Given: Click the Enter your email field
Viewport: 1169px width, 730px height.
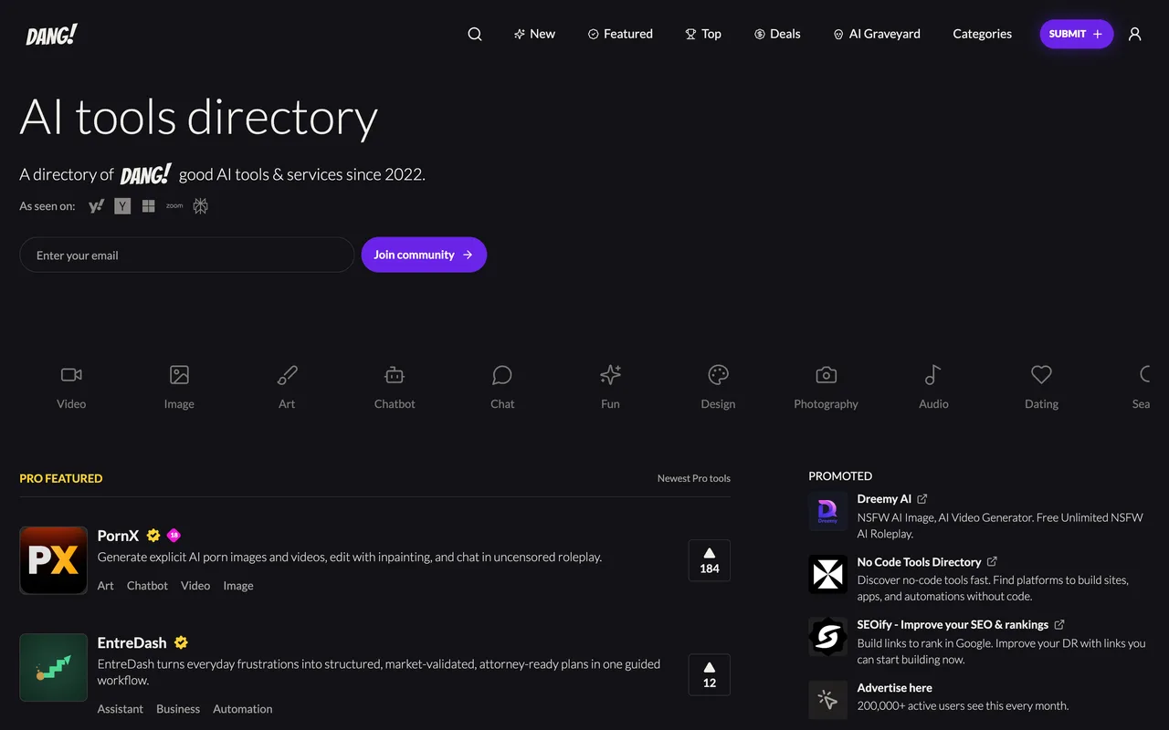Looking at the screenshot, I should pos(186,255).
